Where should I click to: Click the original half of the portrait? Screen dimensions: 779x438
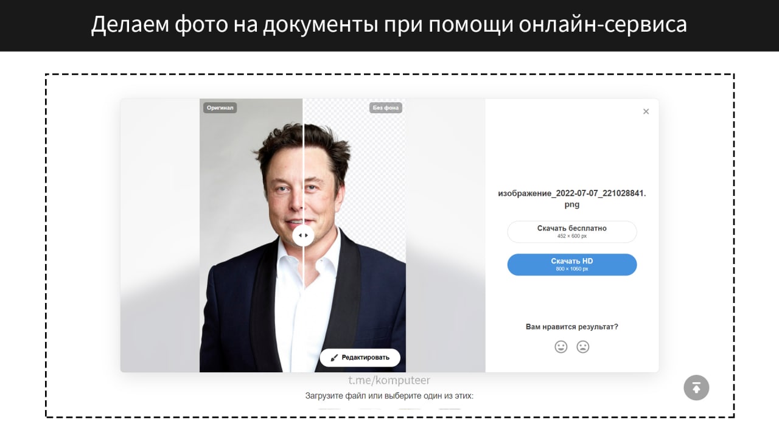(251, 243)
